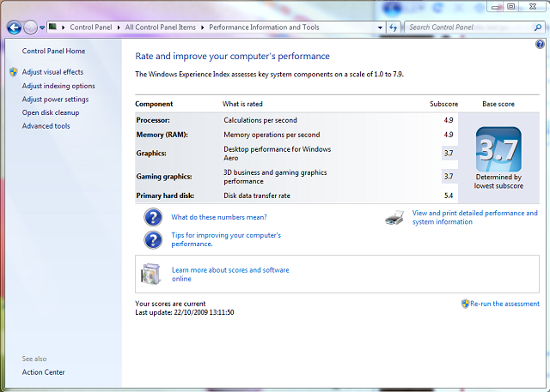Click the Base score column header
550x392 pixels.
498,104
